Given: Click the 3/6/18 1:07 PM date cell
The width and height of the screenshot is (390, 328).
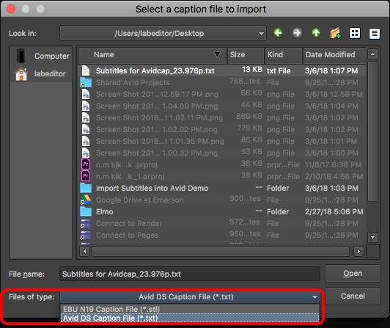Looking at the screenshot, I should tap(331, 70).
